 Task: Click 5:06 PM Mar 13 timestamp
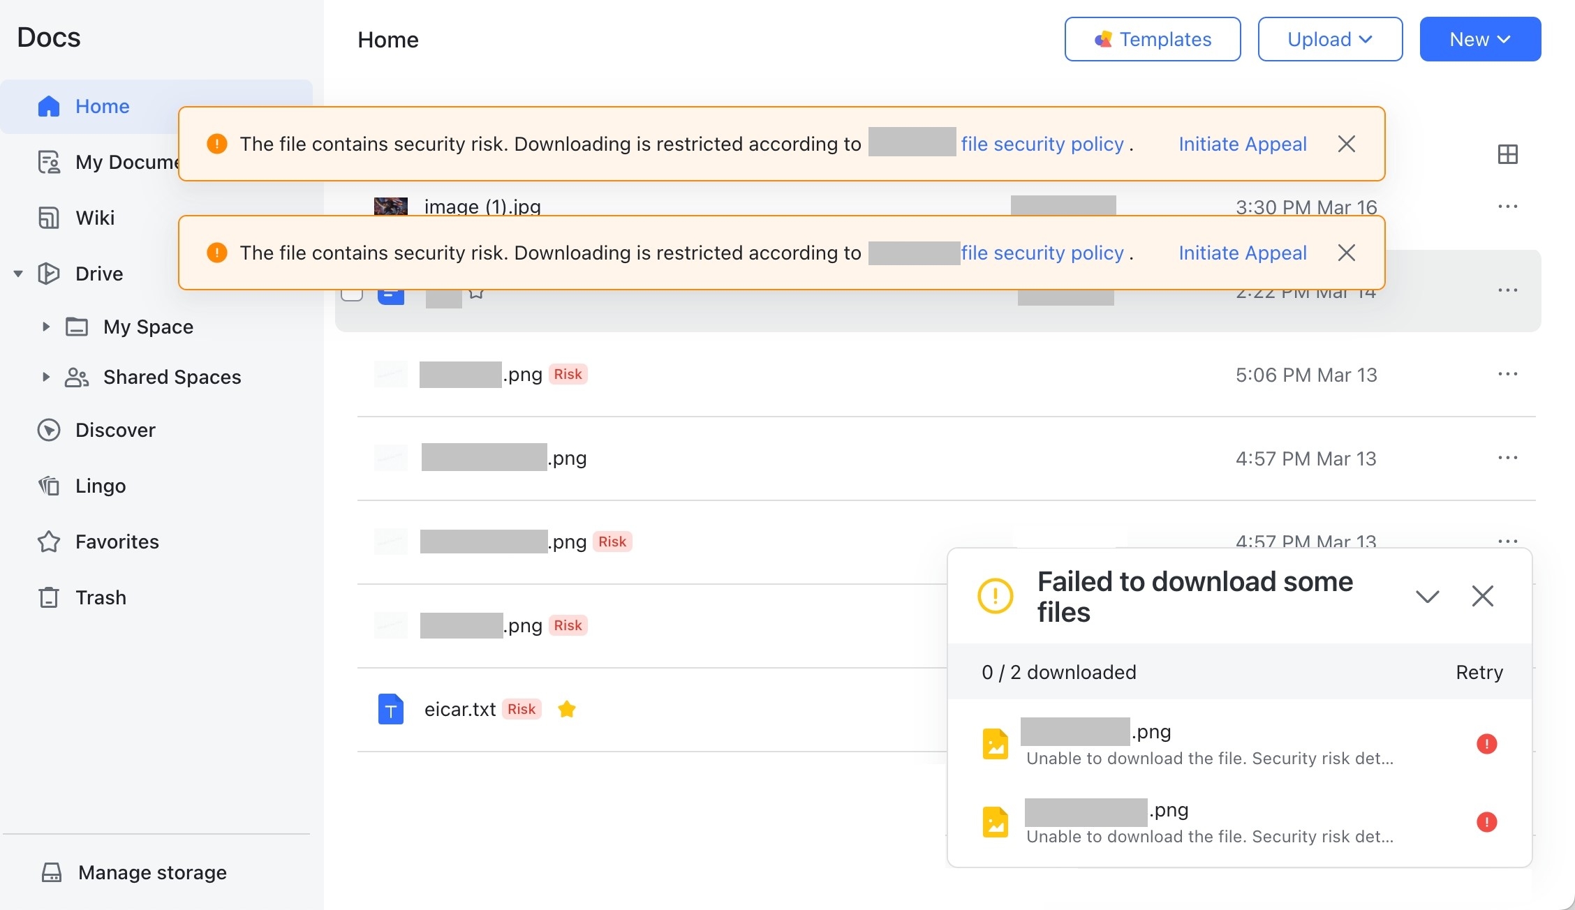click(1306, 375)
